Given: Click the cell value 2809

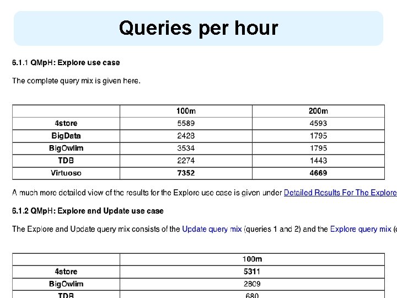Looking at the screenshot, I should click(252, 284).
